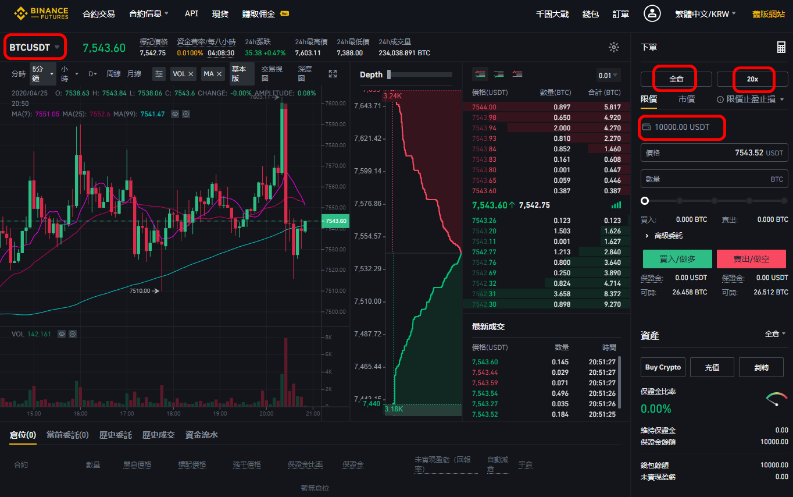The height and width of the screenshot is (497, 793).
Task: Click the Buy Crypto button
Action: (663, 367)
